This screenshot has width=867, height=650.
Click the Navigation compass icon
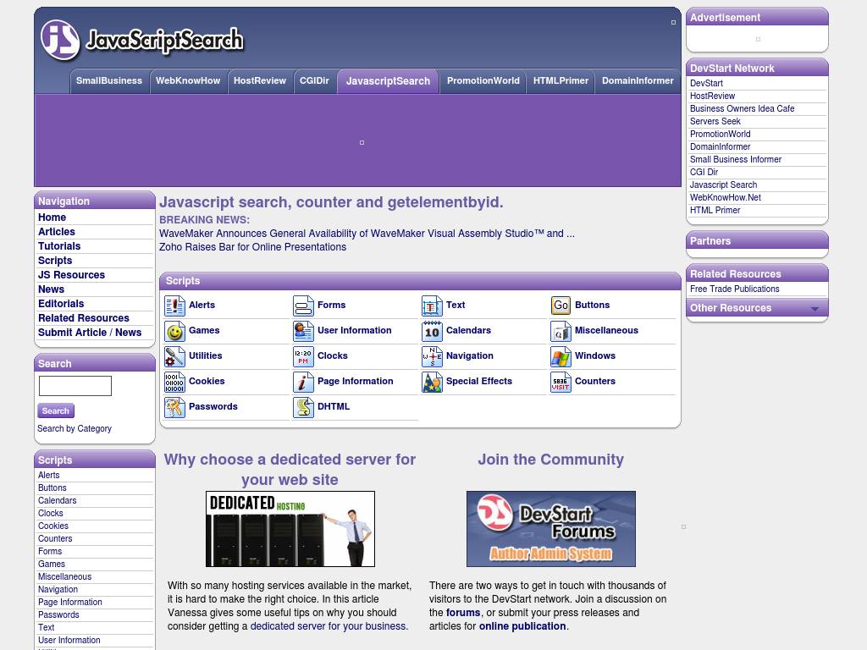point(432,356)
